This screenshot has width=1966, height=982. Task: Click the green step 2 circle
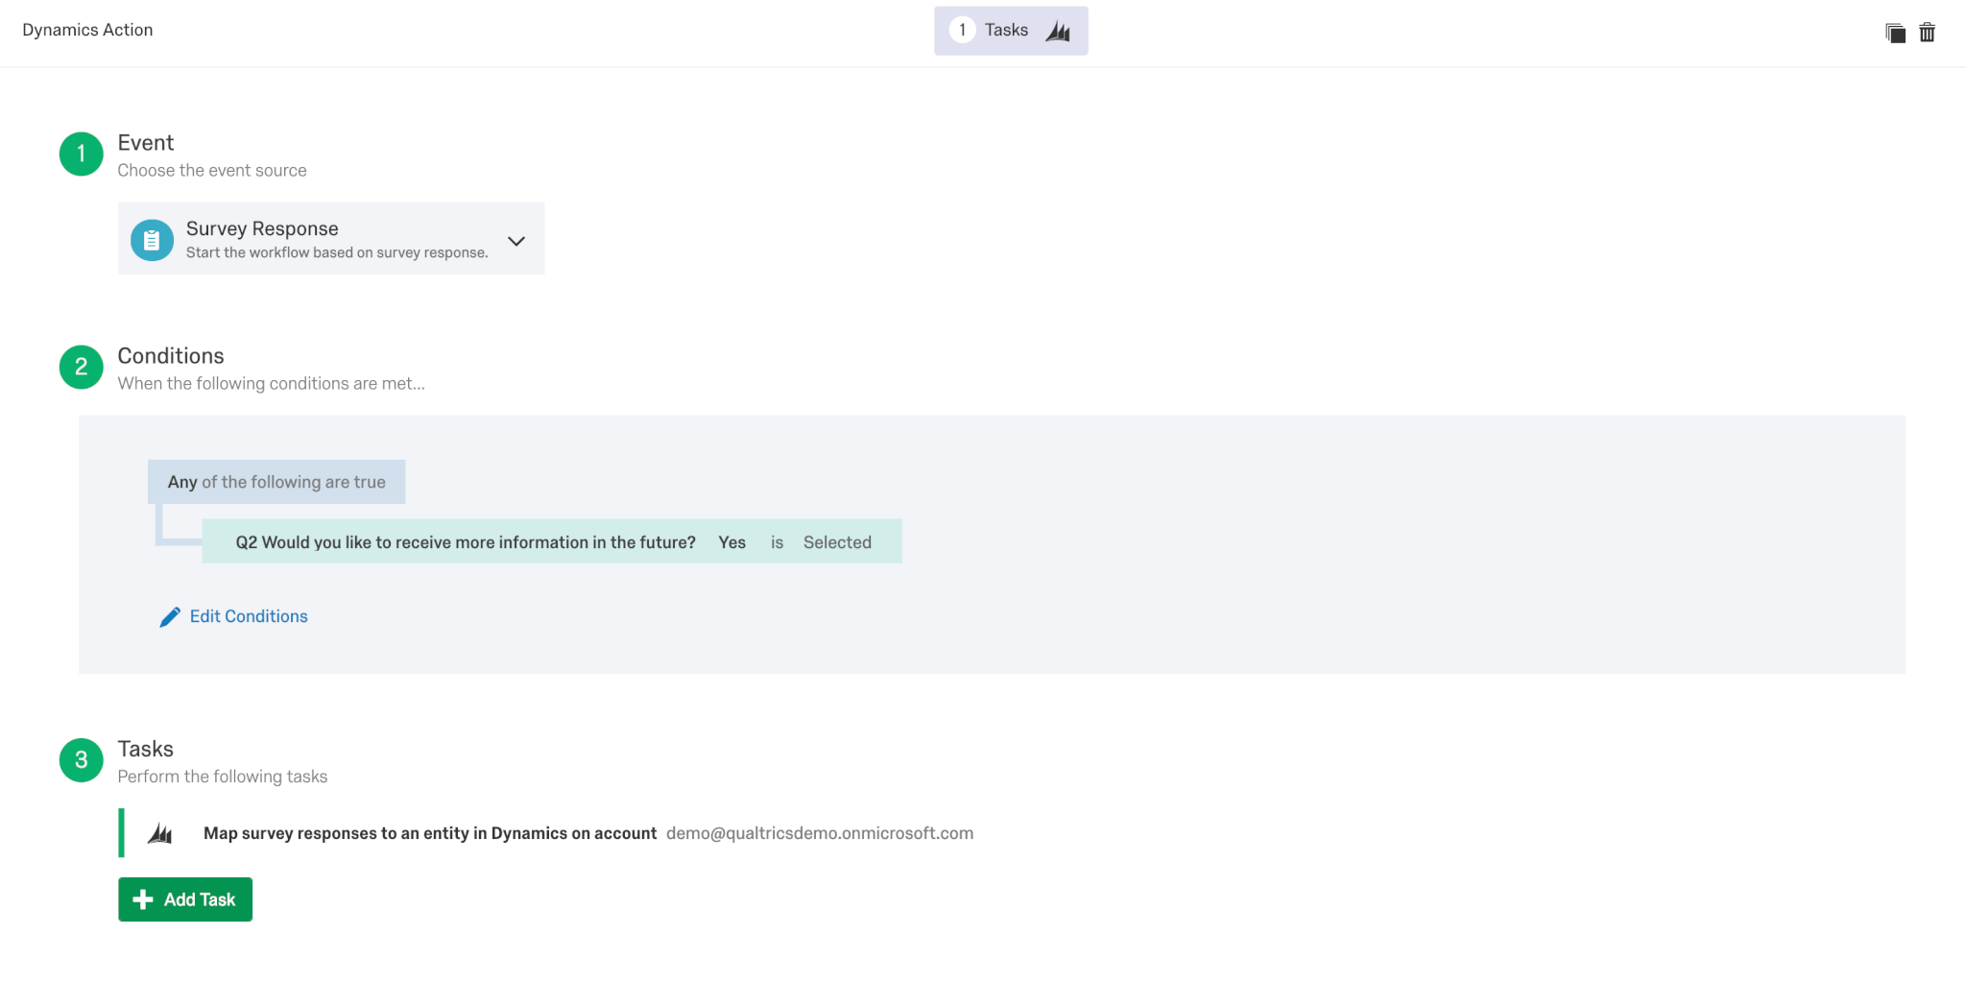tap(82, 367)
